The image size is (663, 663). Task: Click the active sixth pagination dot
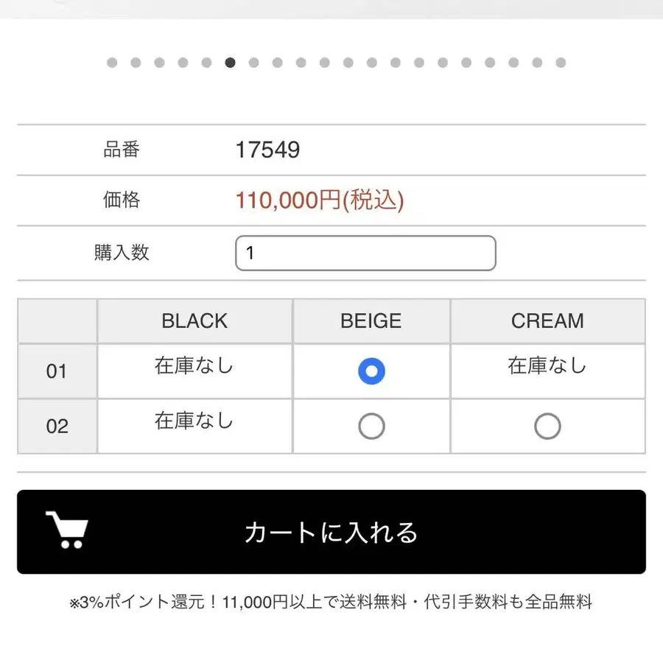pyautogui.click(x=230, y=63)
